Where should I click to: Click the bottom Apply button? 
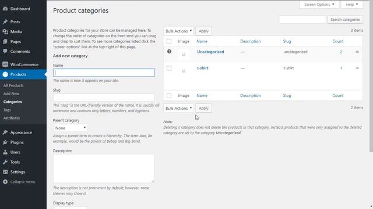coord(203,109)
